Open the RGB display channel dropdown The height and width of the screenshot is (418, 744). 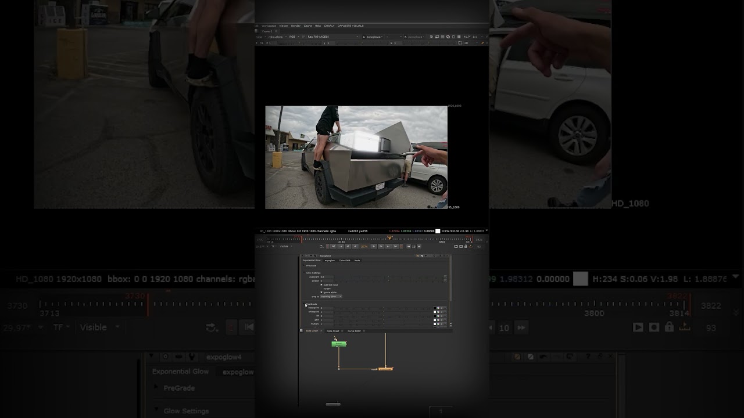(294, 37)
